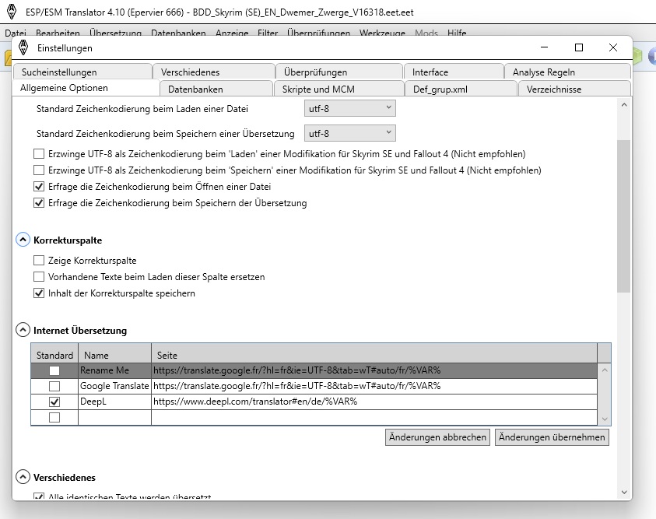This screenshot has height=519, width=656.
Task: Open the Analyse Regeln tab
Action: coord(543,72)
